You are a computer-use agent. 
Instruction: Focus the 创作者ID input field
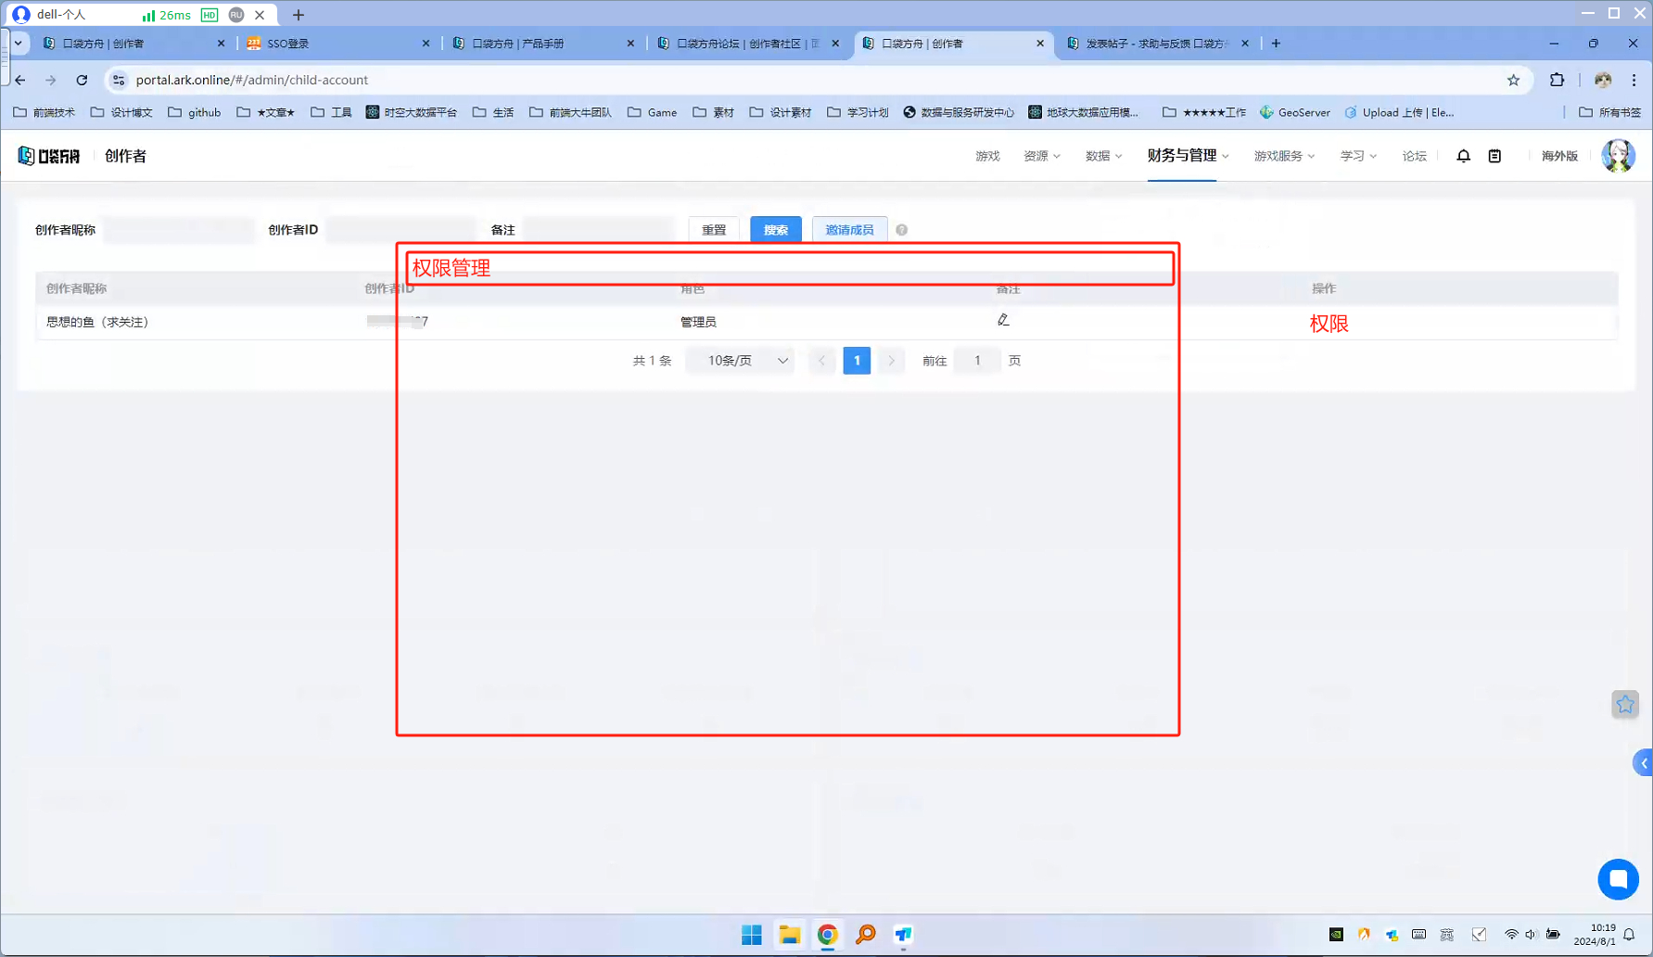(401, 230)
